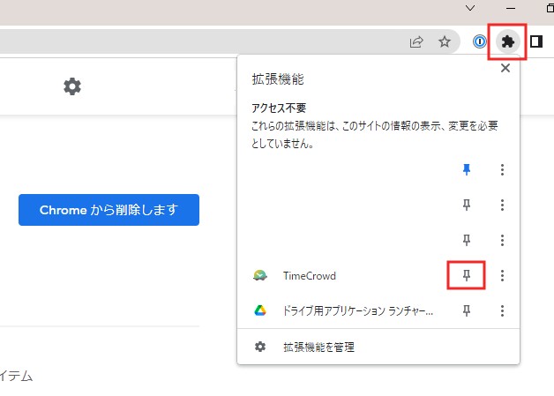Open the three-dot menu for TimeCrowd
This screenshot has height=396, width=554.
point(502,275)
